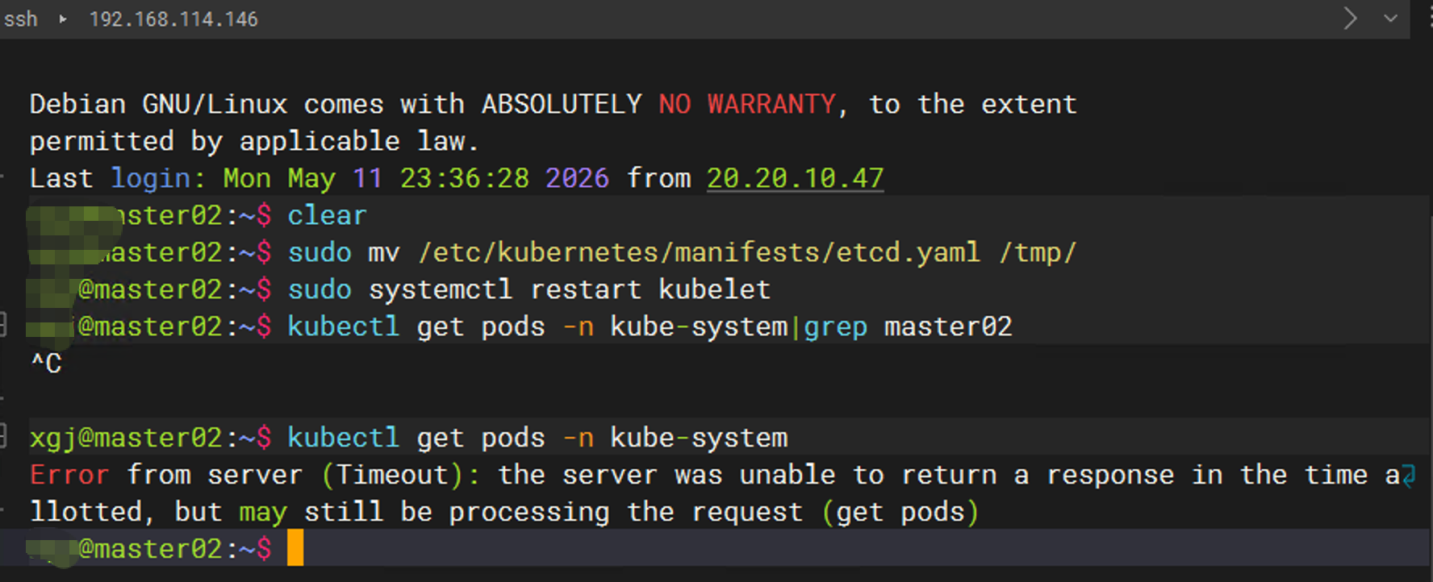Viewport: 1433px width, 582px height.
Task: Click the right chevron arrow in the header
Action: pos(1350,18)
